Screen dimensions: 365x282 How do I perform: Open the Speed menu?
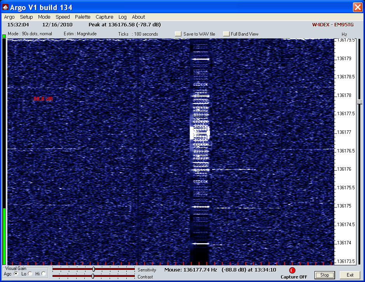[63, 17]
